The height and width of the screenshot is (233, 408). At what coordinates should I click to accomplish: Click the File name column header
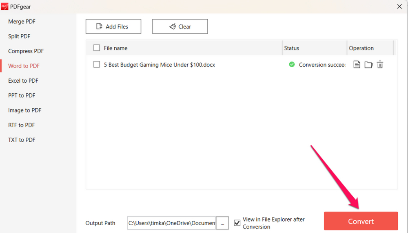(115, 48)
